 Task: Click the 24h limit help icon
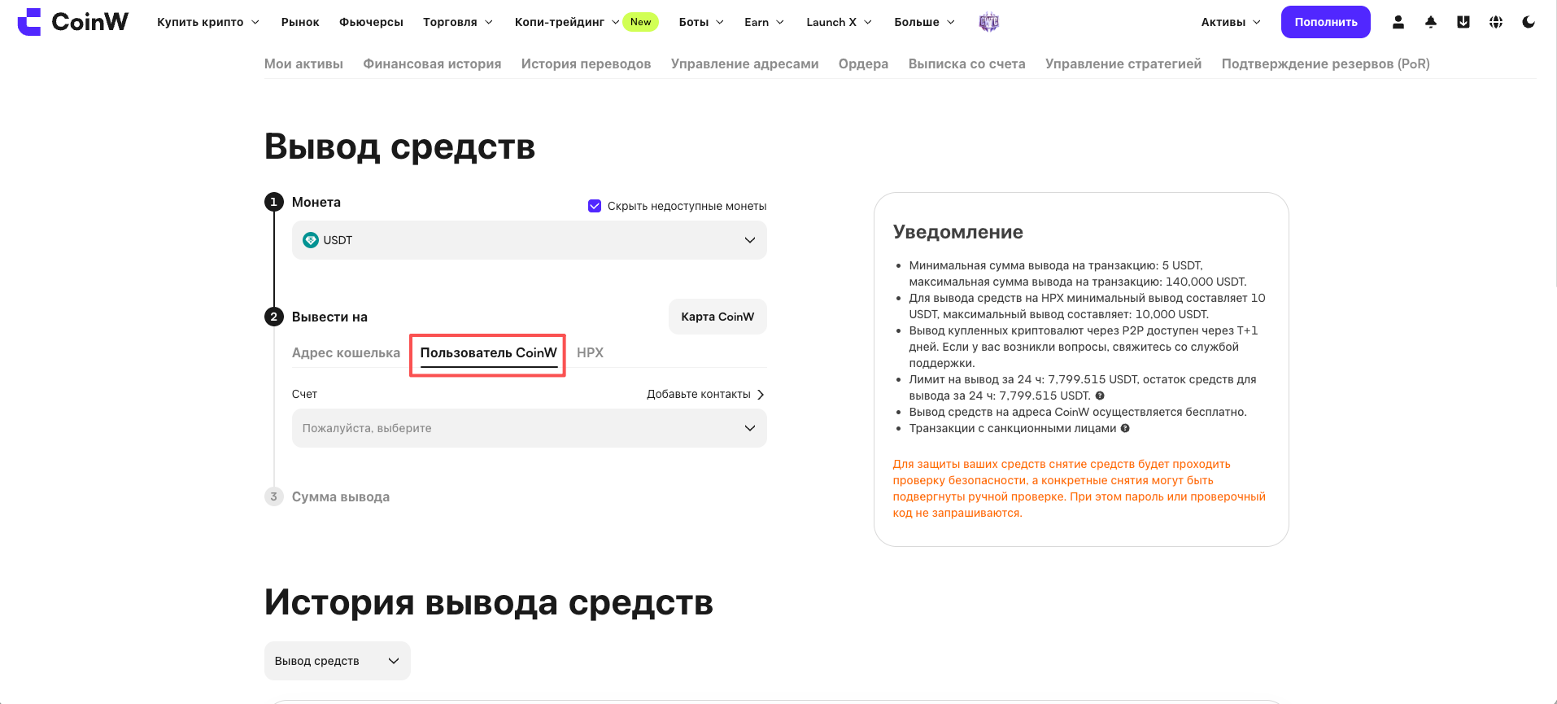click(x=1100, y=396)
